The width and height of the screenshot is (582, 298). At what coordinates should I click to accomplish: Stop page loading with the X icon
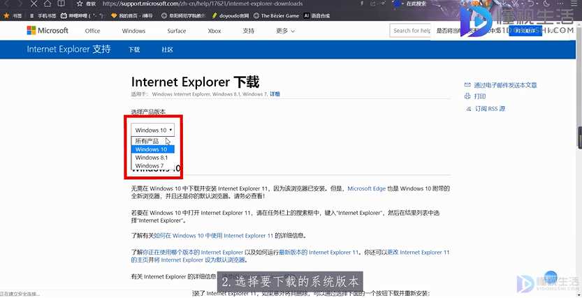tap(34, 3)
